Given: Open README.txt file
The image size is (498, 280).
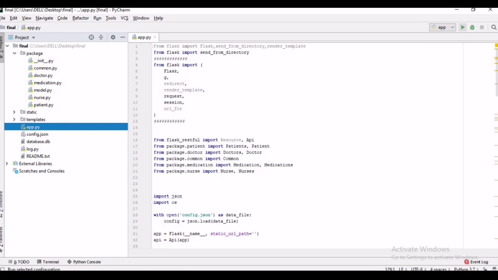Looking at the screenshot, I should pos(35,156).
